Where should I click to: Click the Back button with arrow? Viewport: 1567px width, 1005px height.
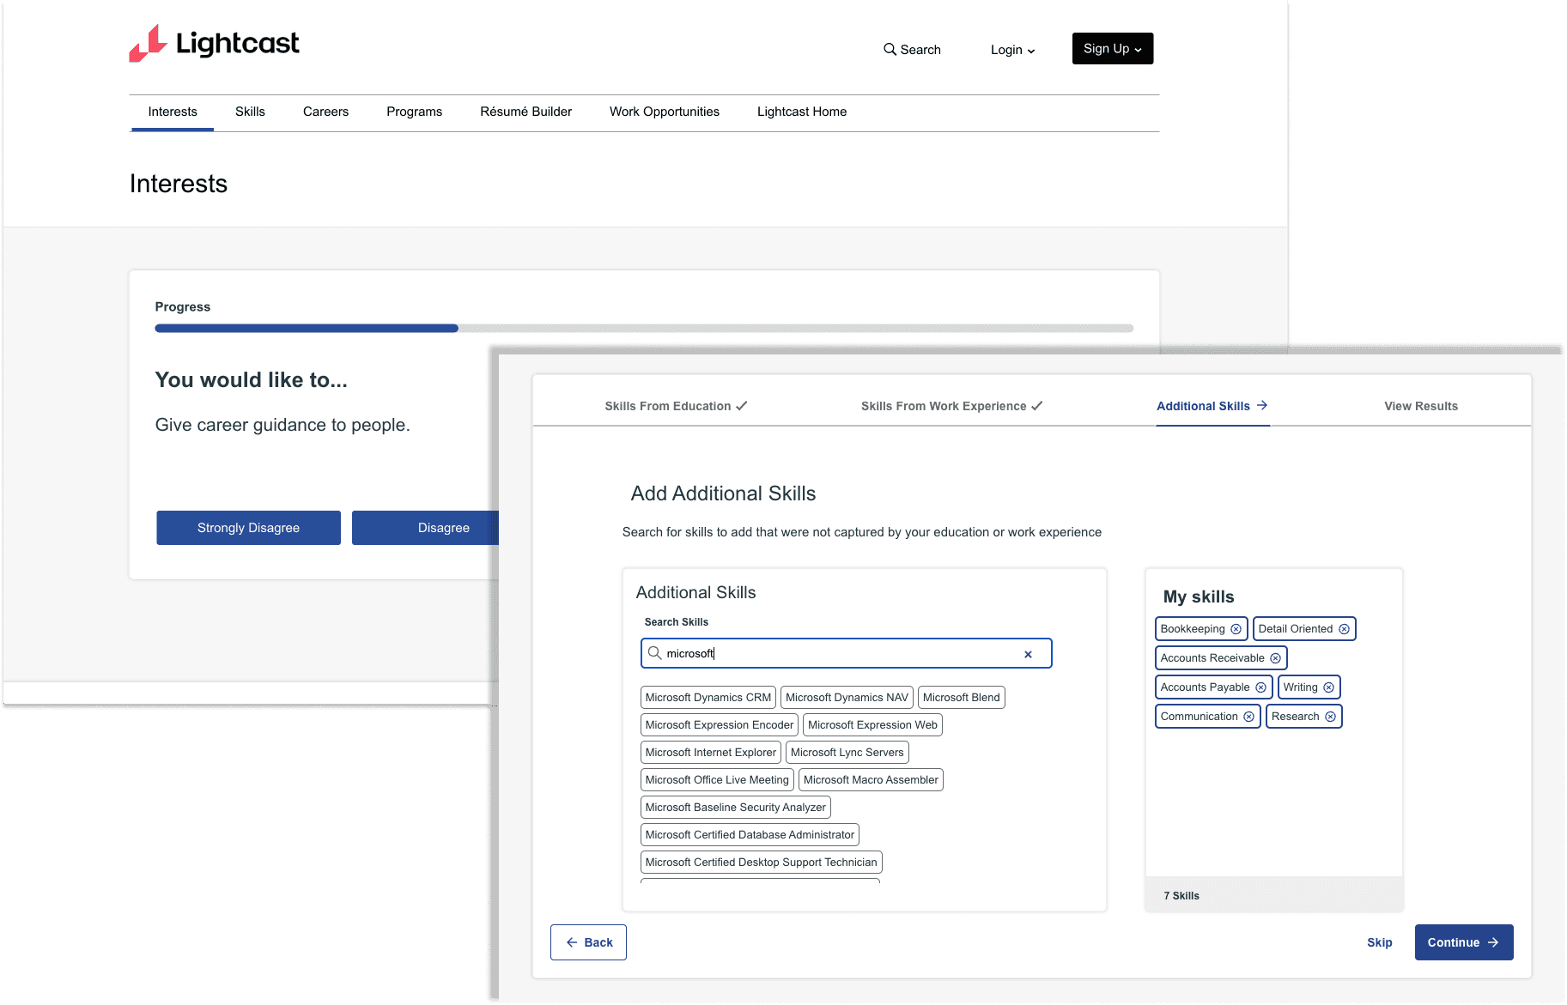[x=587, y=941]
